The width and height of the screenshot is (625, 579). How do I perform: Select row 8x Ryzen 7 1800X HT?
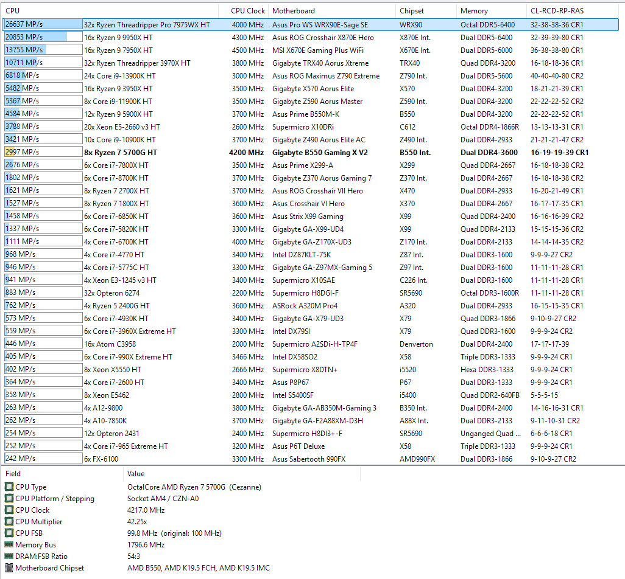tap(310, 203)
